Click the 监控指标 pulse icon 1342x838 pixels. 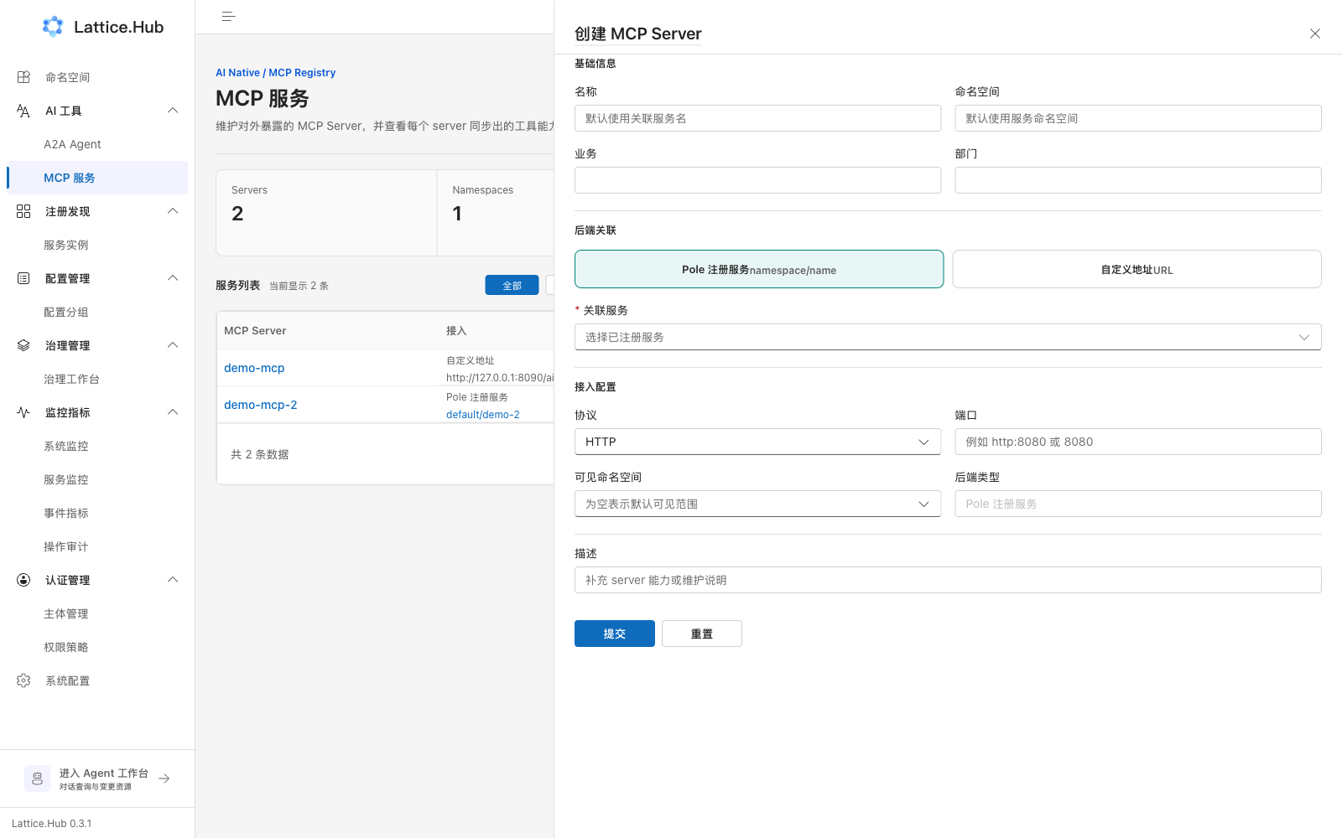click(x=23, y=412)
